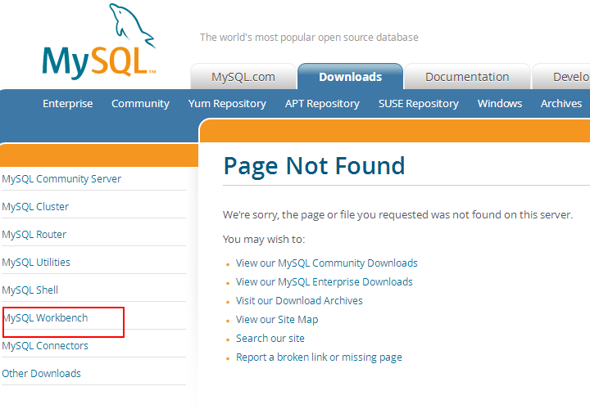
Task: Switch to the Documentation tab
Action: pyautogui.click(x=467, y=77)
